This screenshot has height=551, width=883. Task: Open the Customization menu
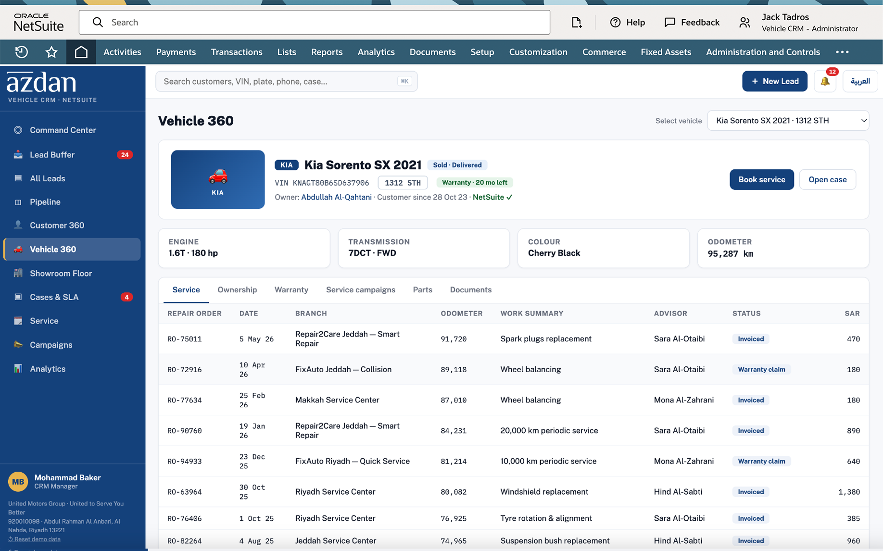538,52
